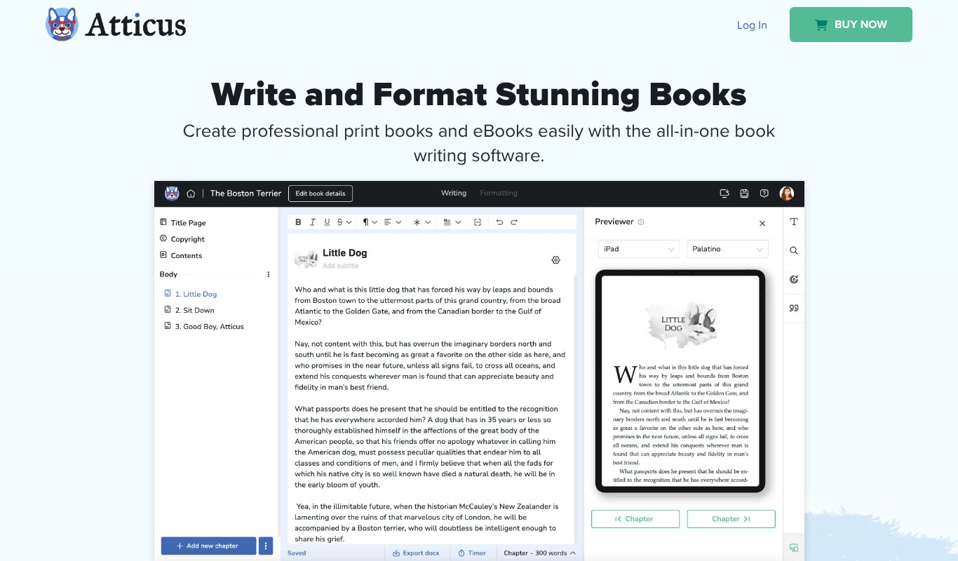Open the writing goals target icon
The width and height of the screenshot is (958, 561).
tap(794, 279)
